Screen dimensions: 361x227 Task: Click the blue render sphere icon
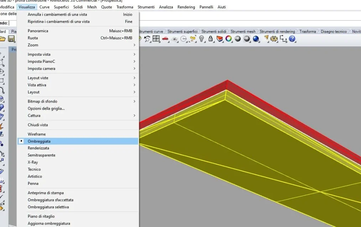[x=256, y=39]
